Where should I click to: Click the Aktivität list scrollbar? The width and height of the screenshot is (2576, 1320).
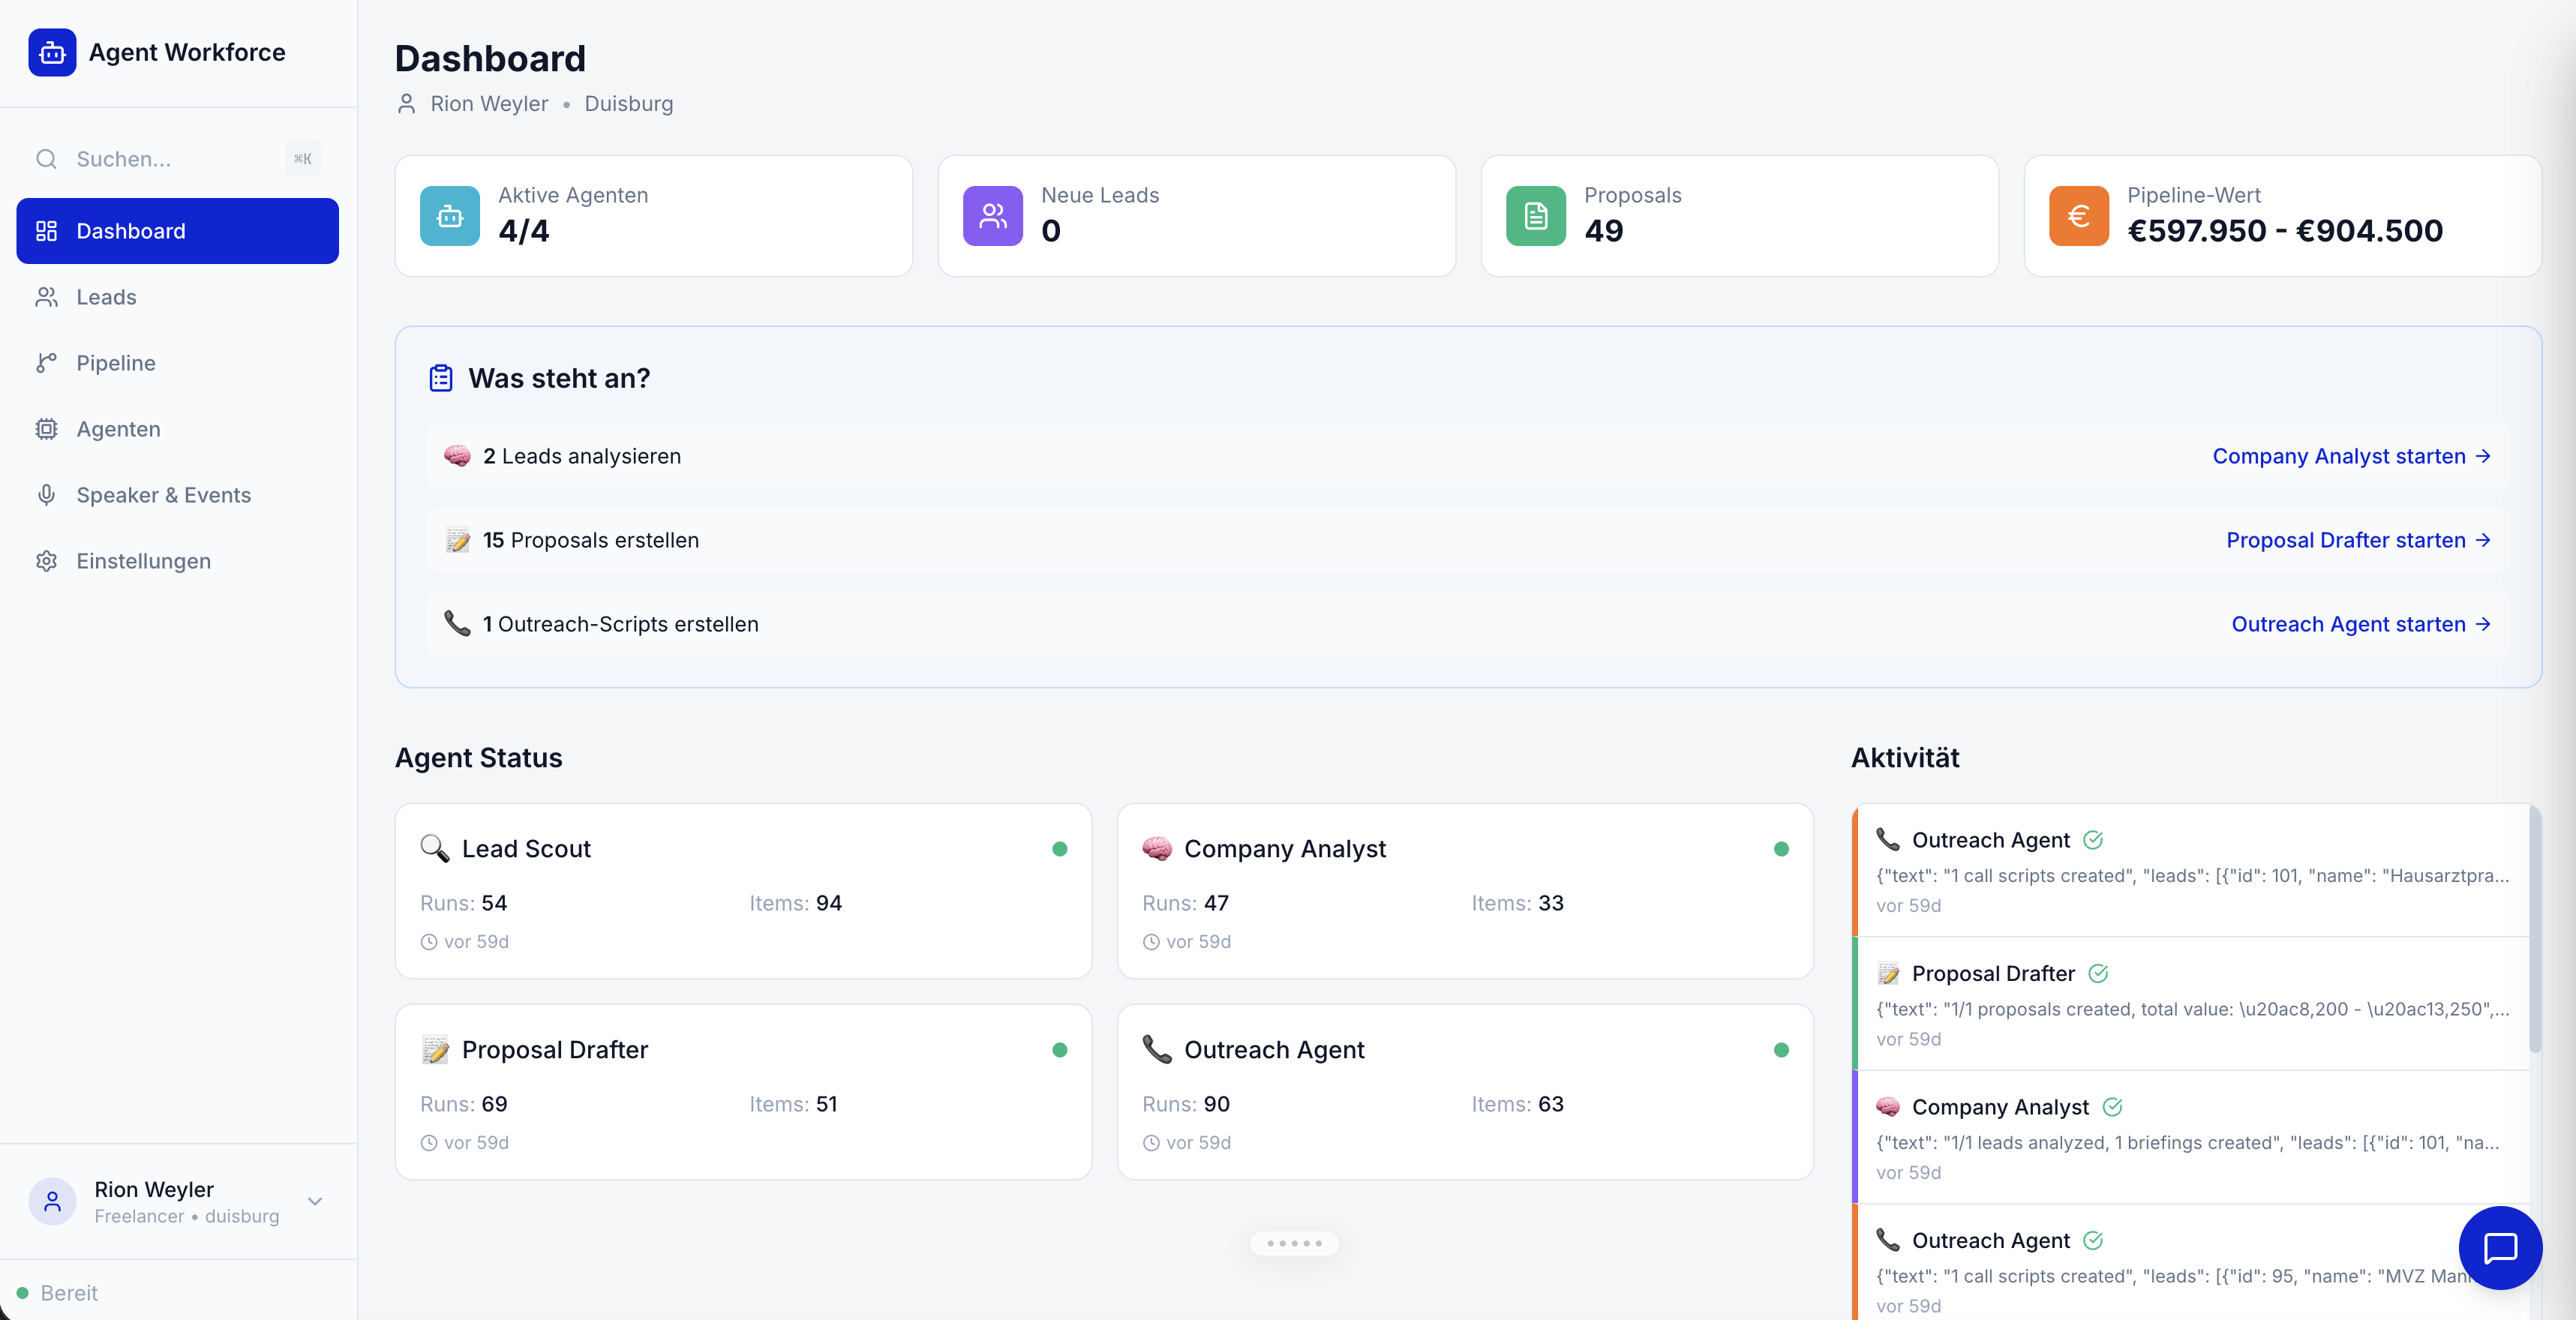click(2535, 930)
